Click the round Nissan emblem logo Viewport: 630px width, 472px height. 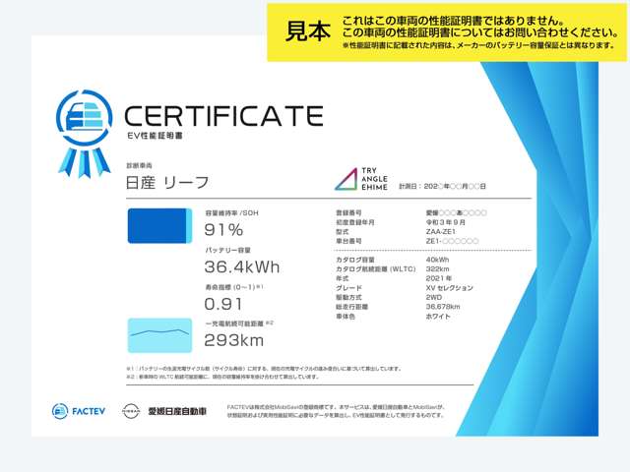(130, 410)
